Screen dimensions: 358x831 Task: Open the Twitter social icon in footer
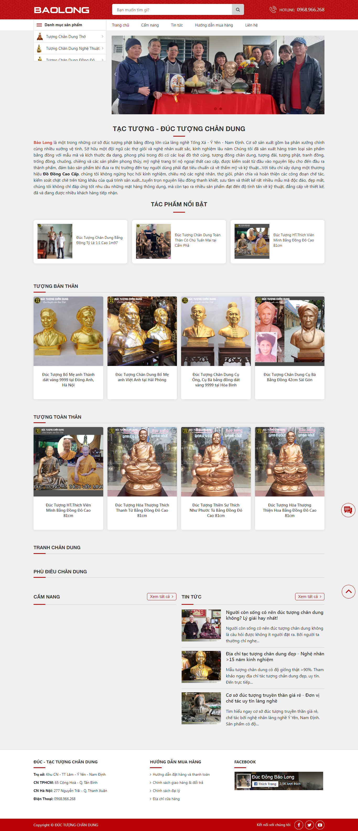tap(309, 825)
